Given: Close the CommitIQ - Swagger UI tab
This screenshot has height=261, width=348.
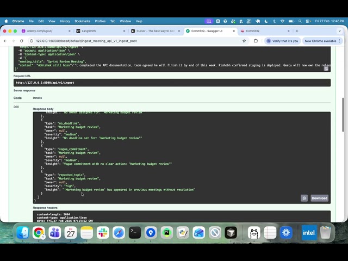Looking at the screenshot, I should (234, 31).
